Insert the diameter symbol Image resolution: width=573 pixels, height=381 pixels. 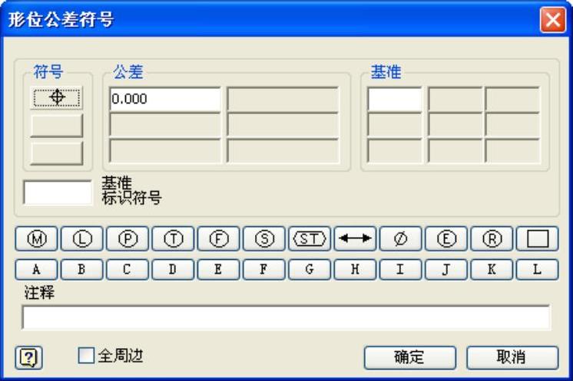[401, 239]
